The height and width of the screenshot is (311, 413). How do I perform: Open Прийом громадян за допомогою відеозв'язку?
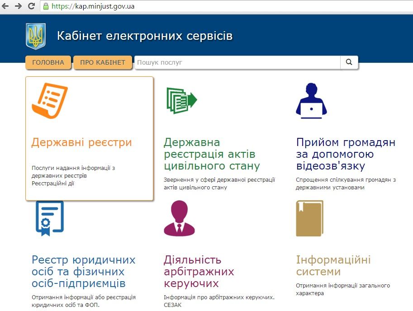[346, 154]
